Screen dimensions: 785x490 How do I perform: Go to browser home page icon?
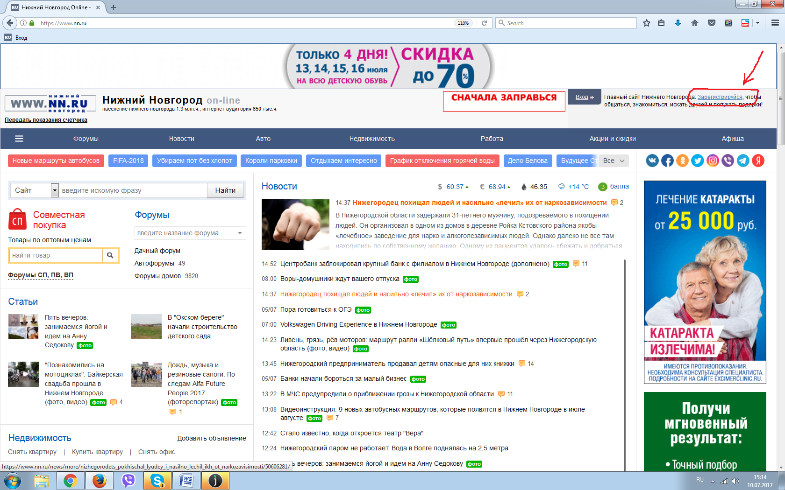(695, 23)
